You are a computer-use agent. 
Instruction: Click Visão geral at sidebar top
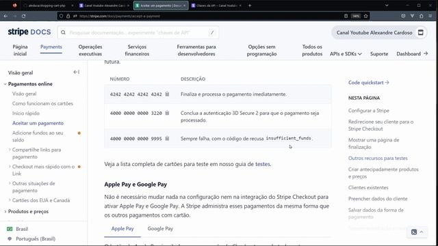pyautogui.click(x=21, y=73)
